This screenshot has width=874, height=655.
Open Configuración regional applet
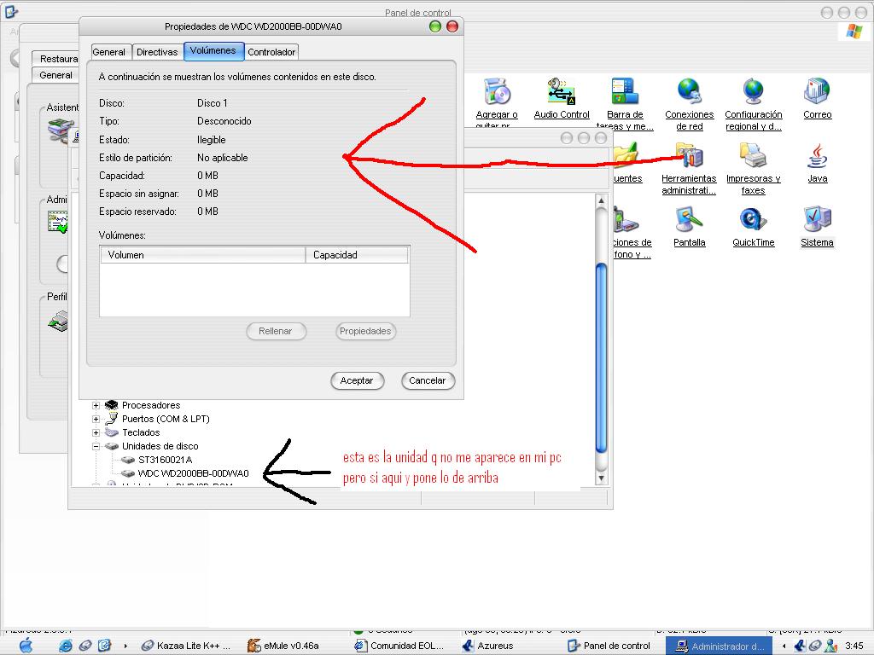[x=754, y=104]
